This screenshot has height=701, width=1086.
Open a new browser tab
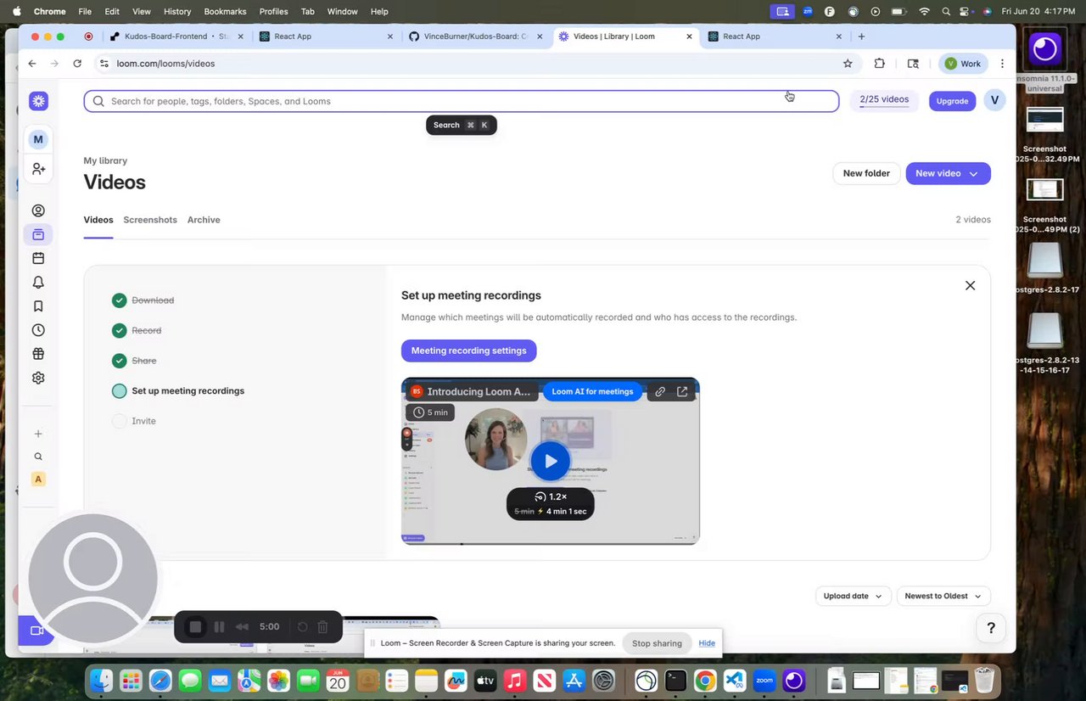coord(861,36)
